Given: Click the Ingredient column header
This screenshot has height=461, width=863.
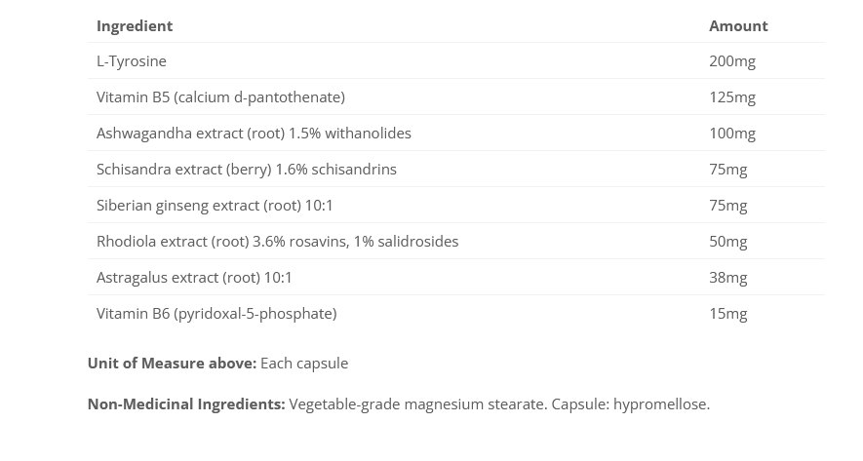Looking at the screenshot, I should pos(135,26).
